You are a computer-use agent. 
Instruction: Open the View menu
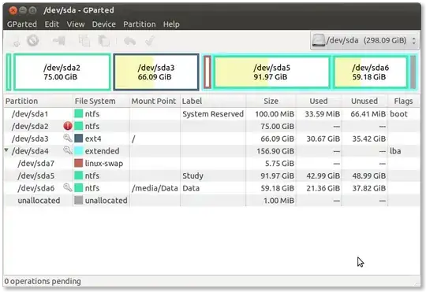tap(76, 24)
